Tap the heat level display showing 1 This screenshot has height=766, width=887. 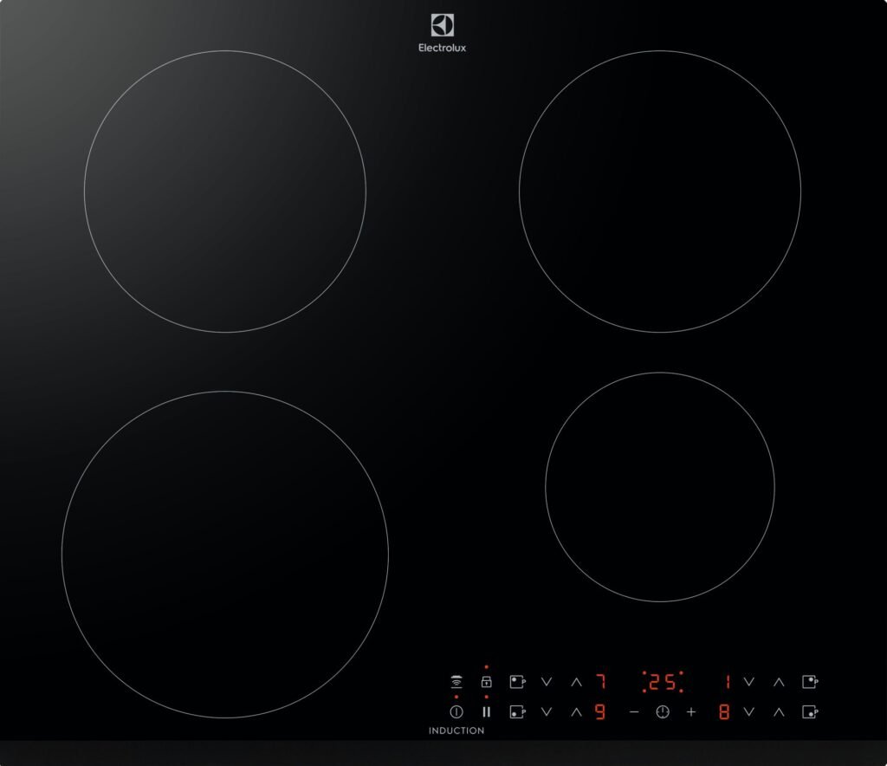727,682
